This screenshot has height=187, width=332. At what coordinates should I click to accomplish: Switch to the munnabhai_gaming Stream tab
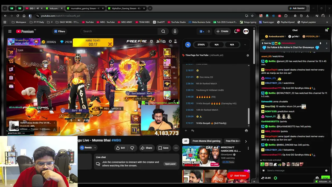[85, 8]
